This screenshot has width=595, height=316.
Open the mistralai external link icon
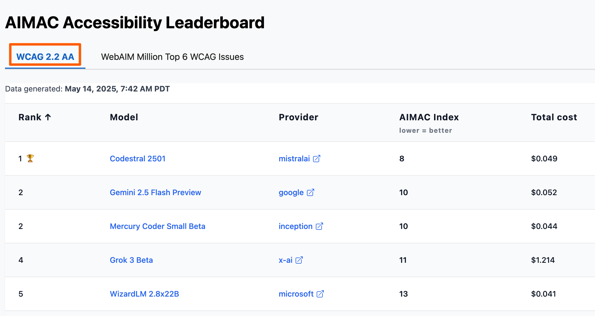coord(316,159)
